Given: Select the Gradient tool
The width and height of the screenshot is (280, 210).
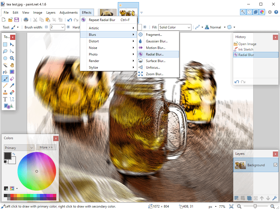Looking at the screenshot, I should [x=12, y=72].
